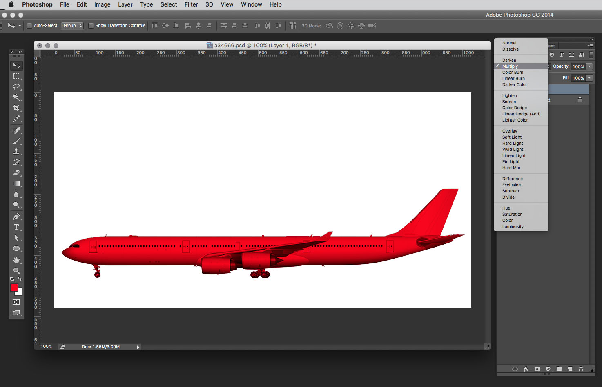Open the Auto-Select Group dropdown
Image resolution: width=602 pixels, height=387 pixels.
coord(72,26)
